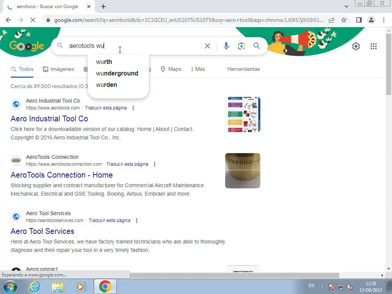The image size is (392, 294).
Task: Clear the search box text
Action: tap(207, 46)
